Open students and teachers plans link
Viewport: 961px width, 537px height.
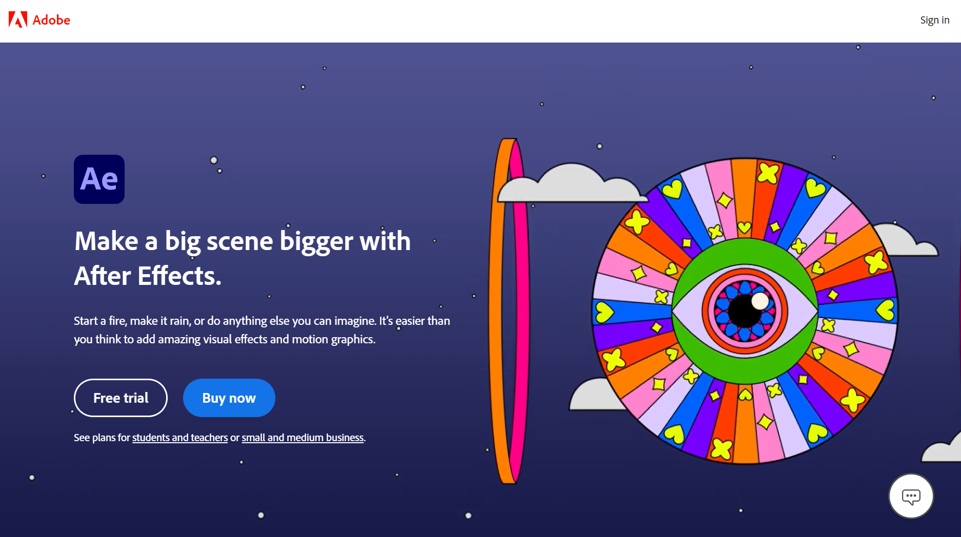(x=180, y=438)
